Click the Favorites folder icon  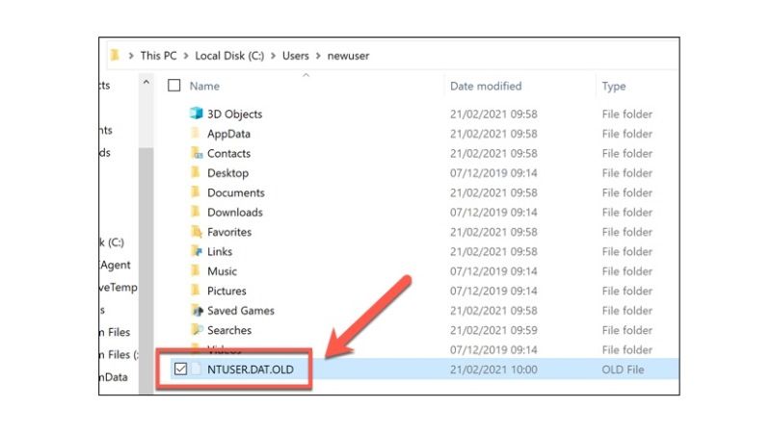pyautogui.click(x=197, y=231)
